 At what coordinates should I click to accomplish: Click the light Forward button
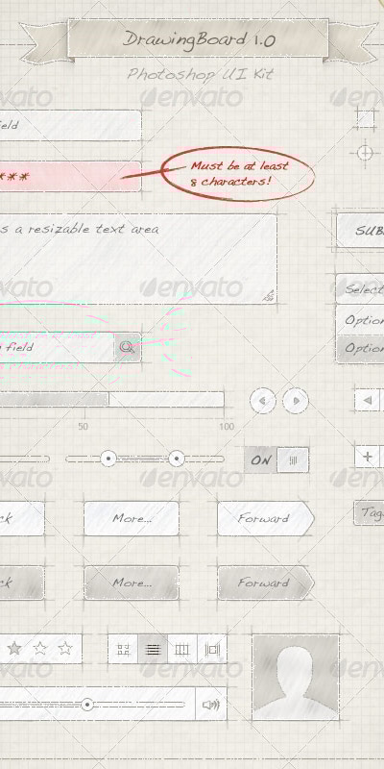click(266, 518)
